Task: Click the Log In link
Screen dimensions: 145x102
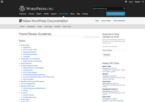Action: tap(131, 2)
